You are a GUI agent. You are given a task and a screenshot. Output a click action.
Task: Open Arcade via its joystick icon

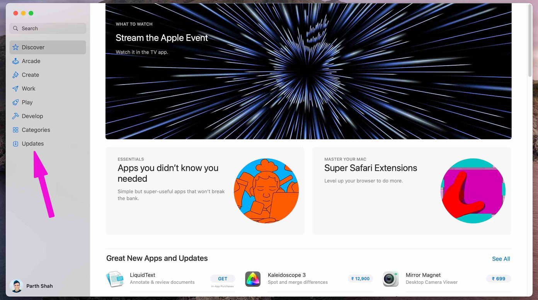coord(15,61)
